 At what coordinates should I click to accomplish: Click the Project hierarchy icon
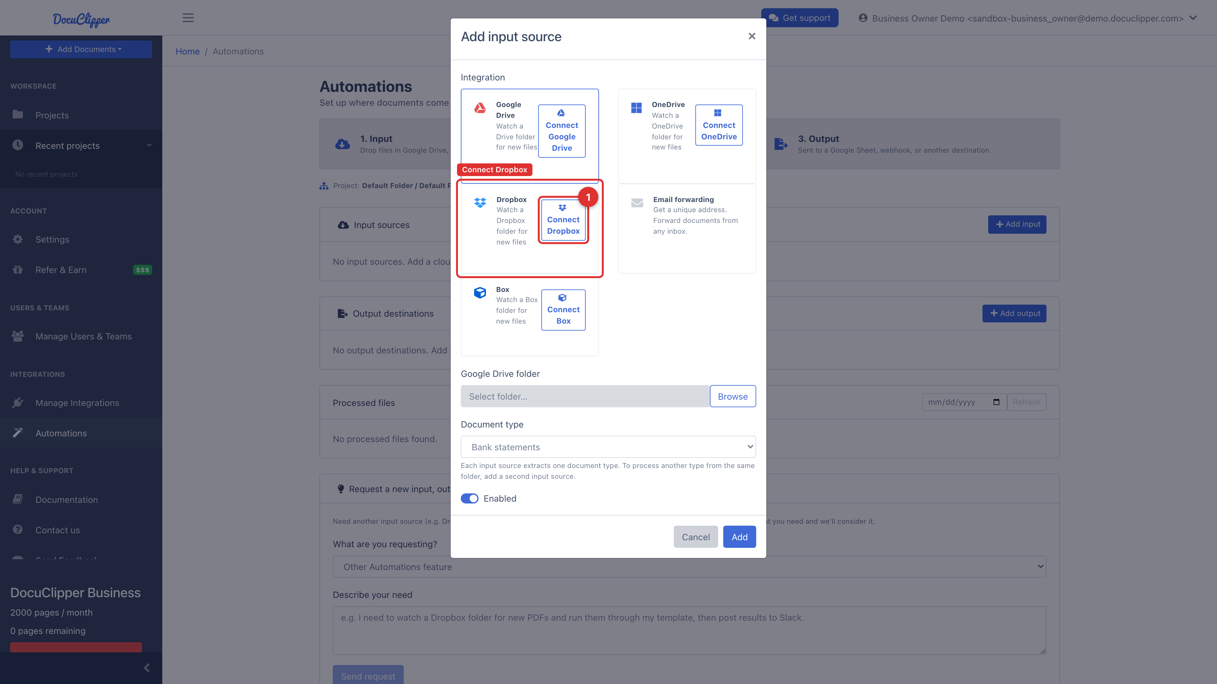tap(324, 186)
